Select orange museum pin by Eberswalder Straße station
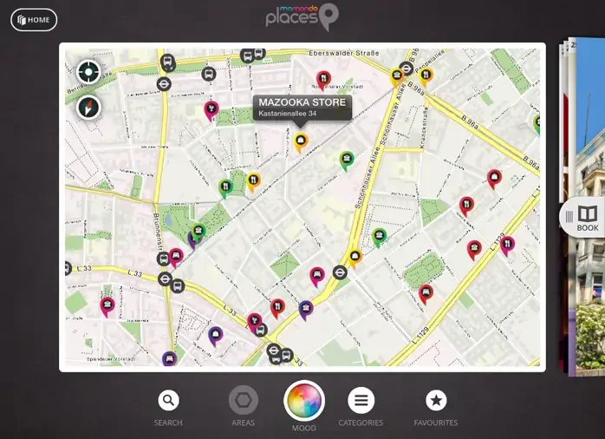The image size is (605, 439). coord(397,77)
